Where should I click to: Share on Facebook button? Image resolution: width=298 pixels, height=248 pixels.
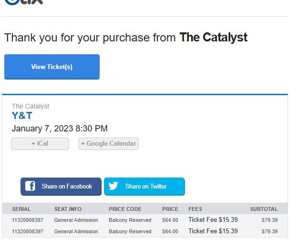(61, 186)
